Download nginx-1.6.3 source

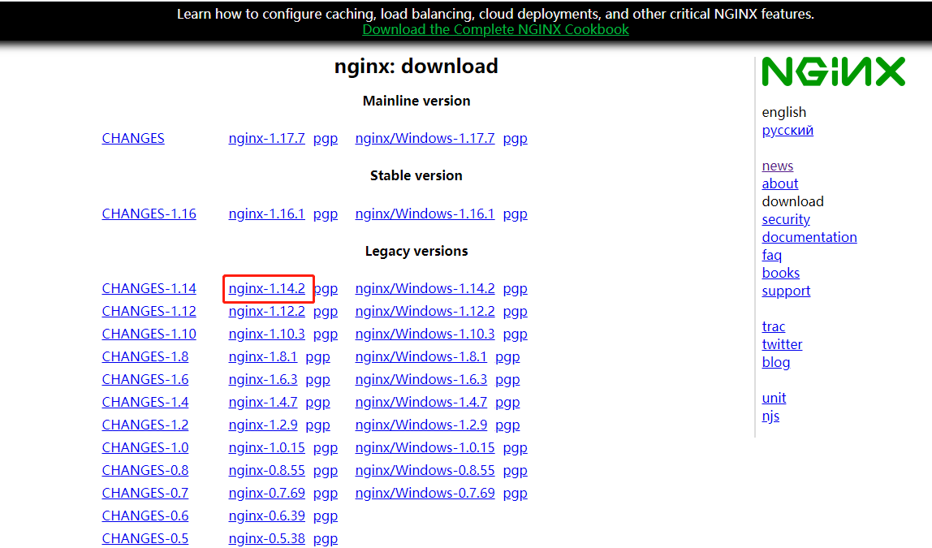click(263, 379)
